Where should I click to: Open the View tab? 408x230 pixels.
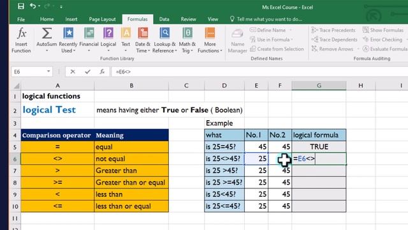pos(213,19)
